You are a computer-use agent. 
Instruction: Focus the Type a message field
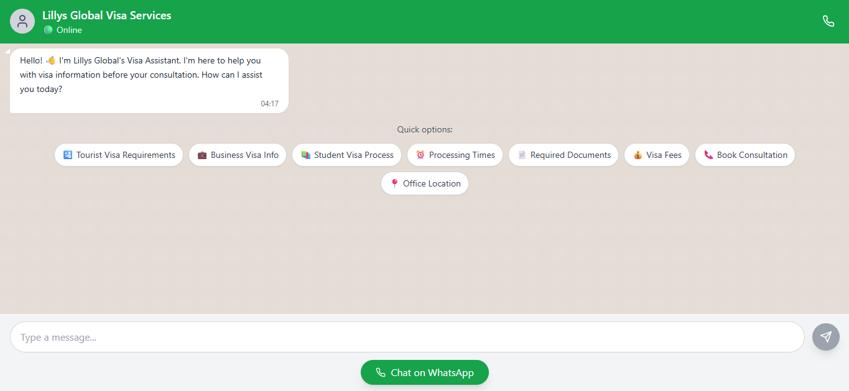tap(407, 337)
